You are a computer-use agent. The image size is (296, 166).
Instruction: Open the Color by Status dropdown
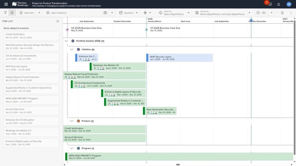pyautogui.click(x=174, y=13)
